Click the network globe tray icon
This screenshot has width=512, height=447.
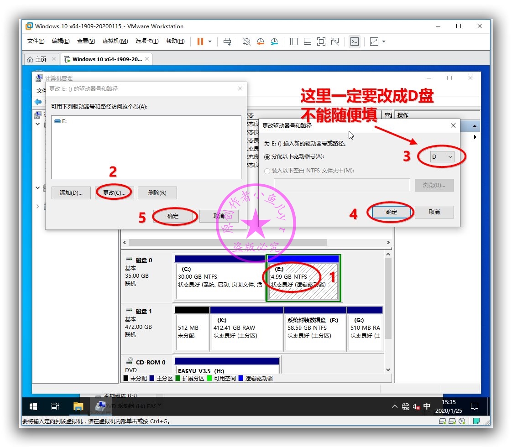[x=406, y=406]
